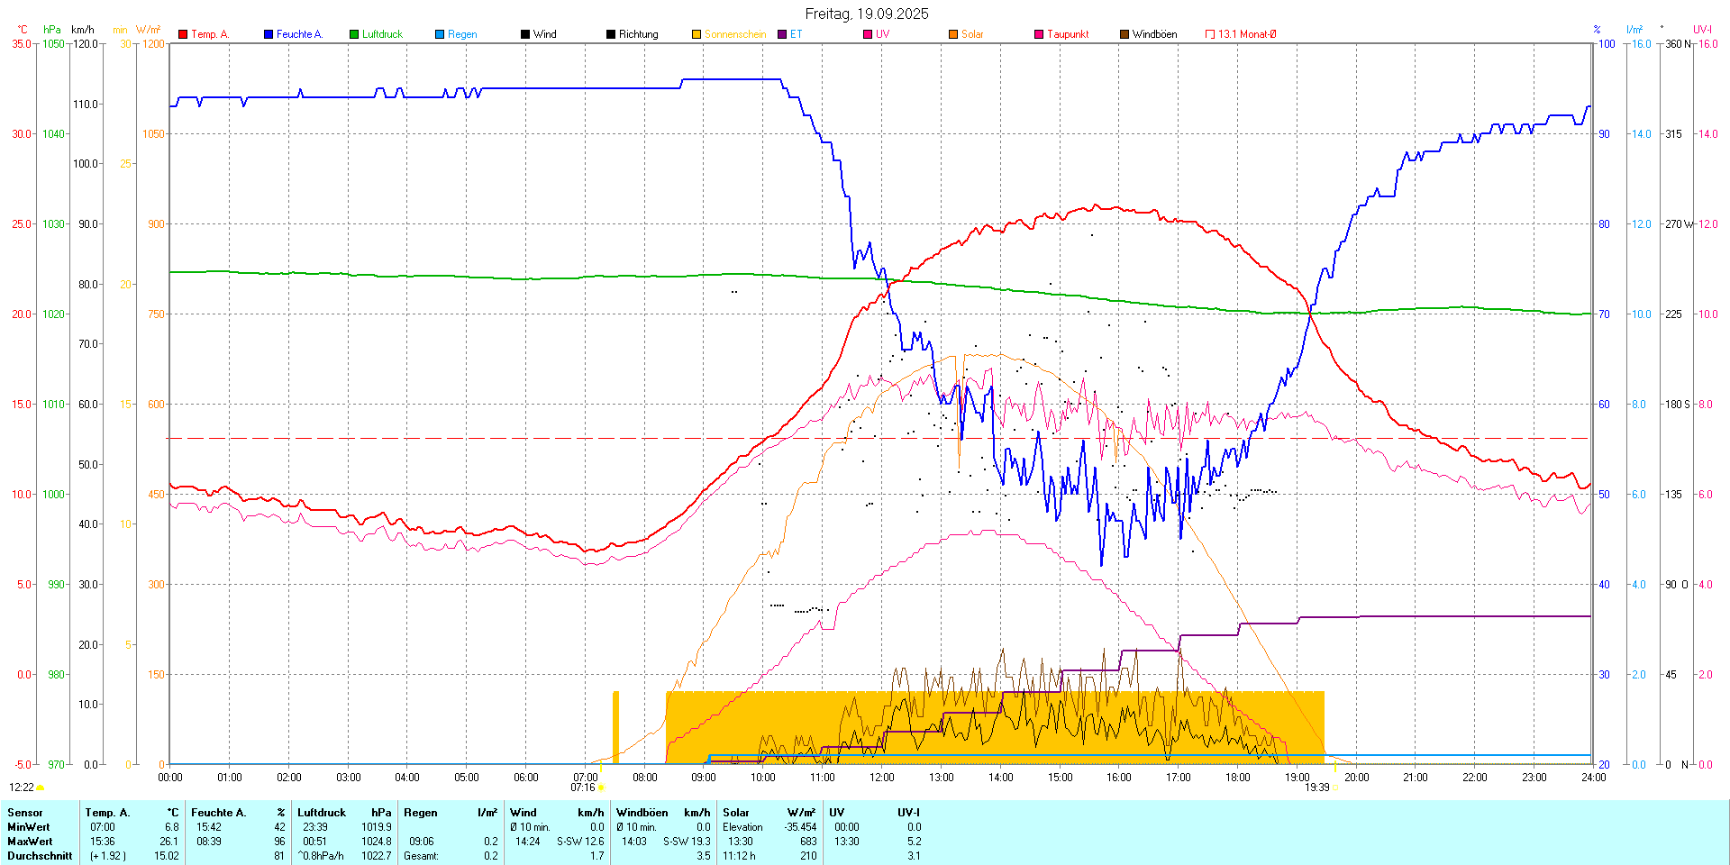Click the UV legend label

[882, 34]
